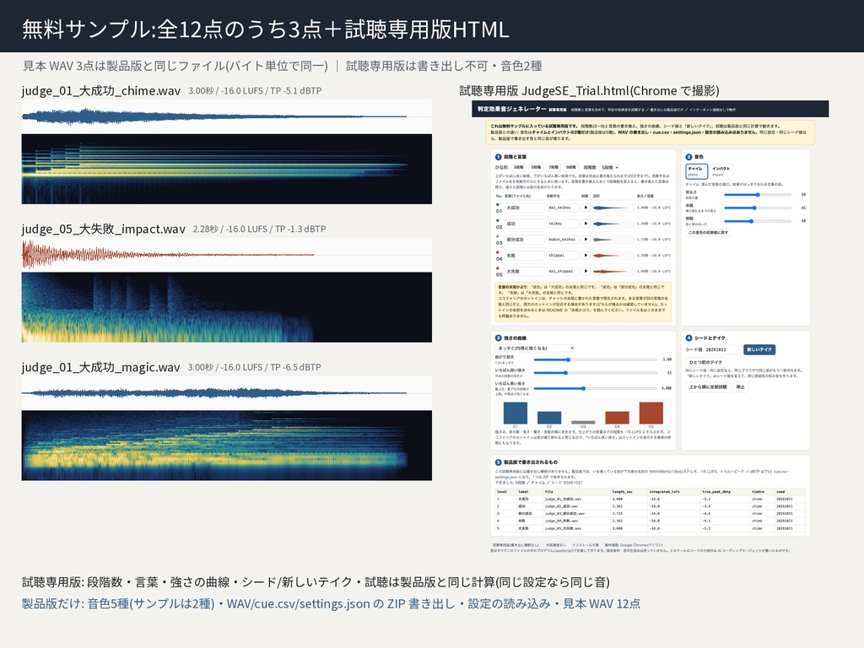Viewport: 864px width, 648px height.
Task: Play the 成功 row 02 preview
Action: point(586,224)
